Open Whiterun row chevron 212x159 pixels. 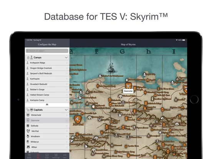point(67,142)
